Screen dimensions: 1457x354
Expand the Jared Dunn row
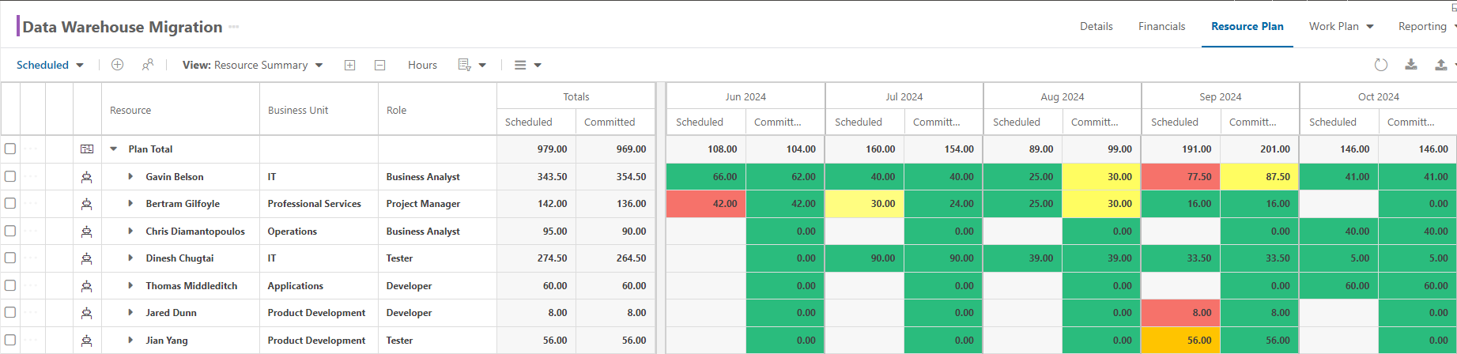pyautogui.click(x=130, y=313)
